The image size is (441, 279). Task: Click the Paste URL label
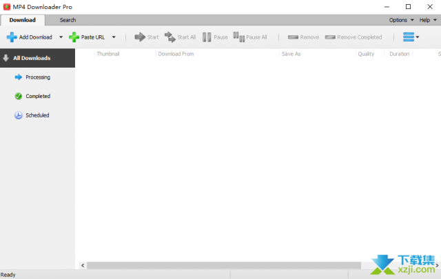[93, 37]
